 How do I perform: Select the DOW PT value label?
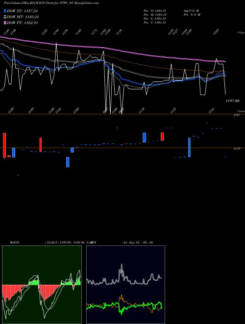click(x=22, y=23)
